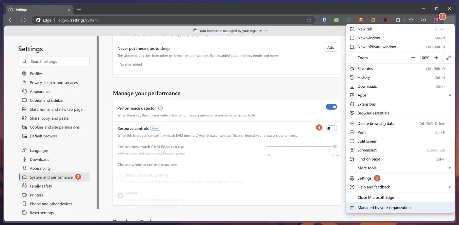The width and height of the screenshot is (459, 225).
Task: Expand the Apps submenu
Action: 400,95
